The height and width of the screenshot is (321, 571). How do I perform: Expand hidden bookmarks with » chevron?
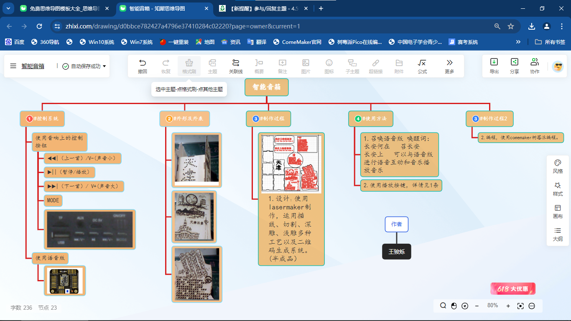click(518, 42)
